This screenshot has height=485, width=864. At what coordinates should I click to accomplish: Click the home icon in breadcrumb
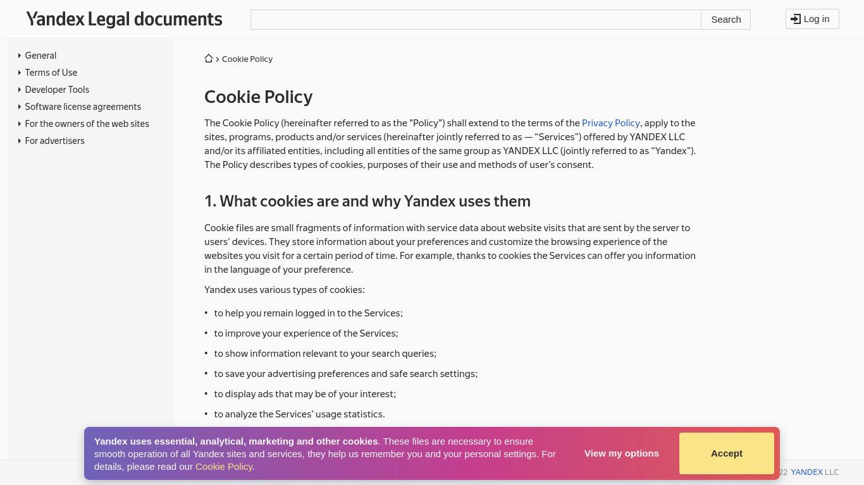[x=209, y=59]
